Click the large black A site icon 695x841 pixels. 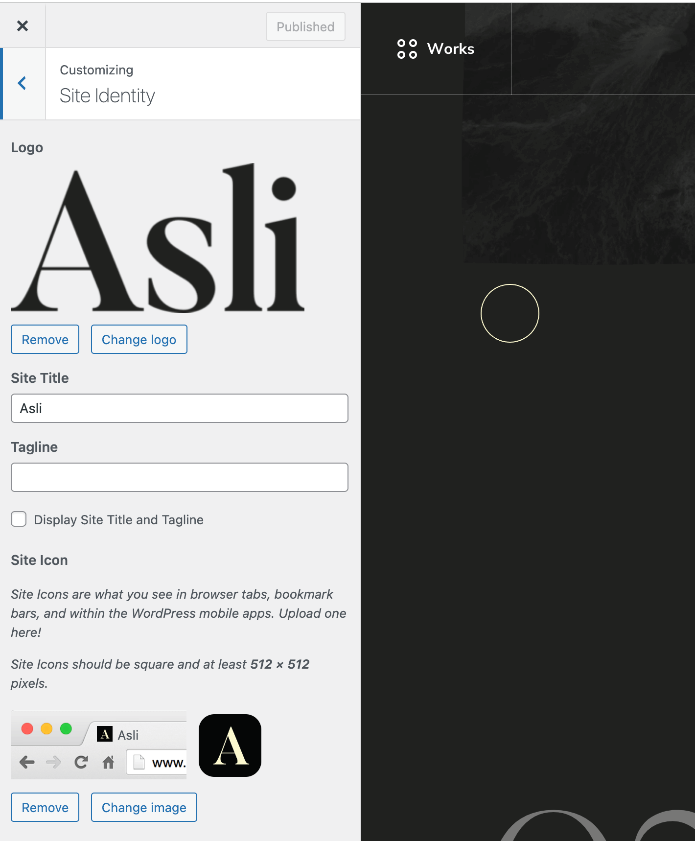[x=230, y=745]
